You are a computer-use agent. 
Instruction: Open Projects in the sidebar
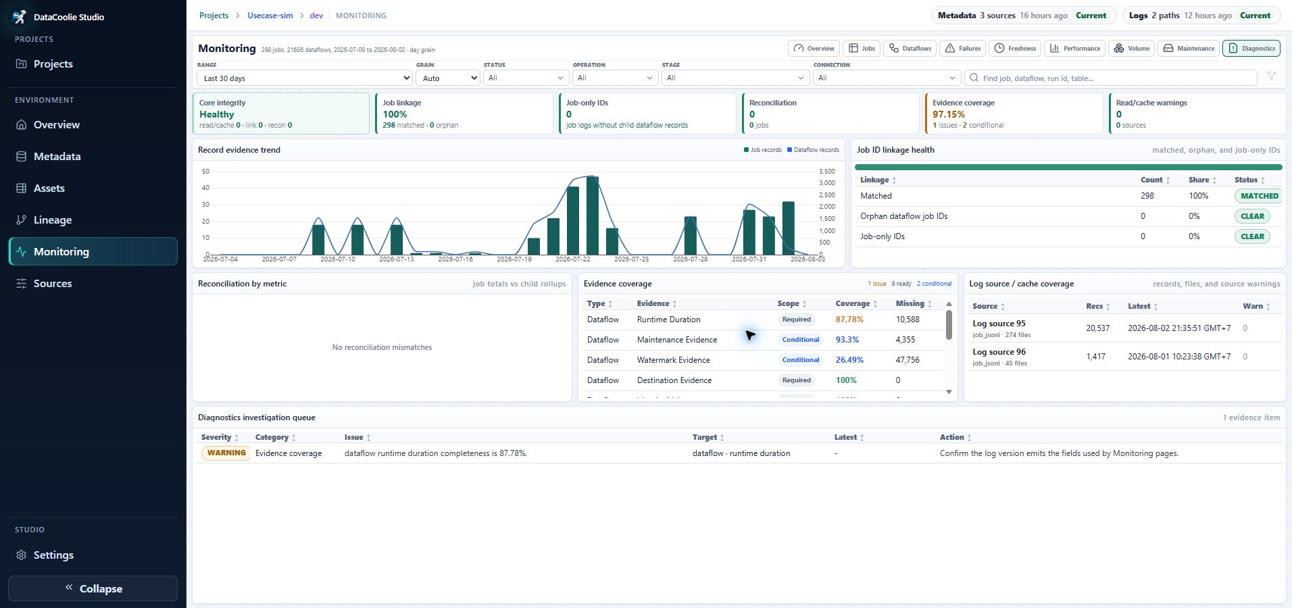click(x=93, y=64)
